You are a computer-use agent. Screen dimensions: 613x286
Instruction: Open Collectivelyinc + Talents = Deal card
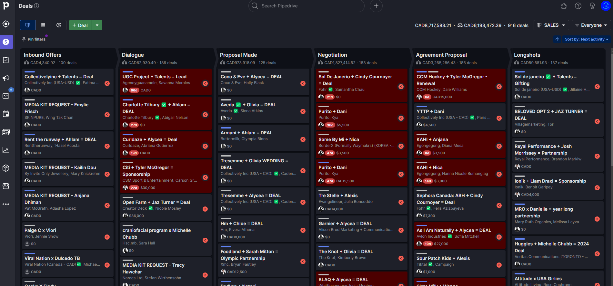tap(68, 82)
